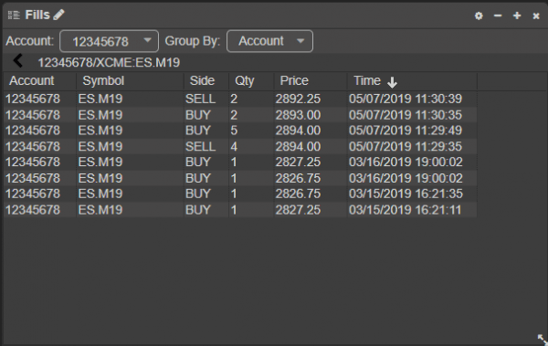Screen dimensions: 548x346
Task: Click SELL in the Qty 4 row
Action: point(200,146)
